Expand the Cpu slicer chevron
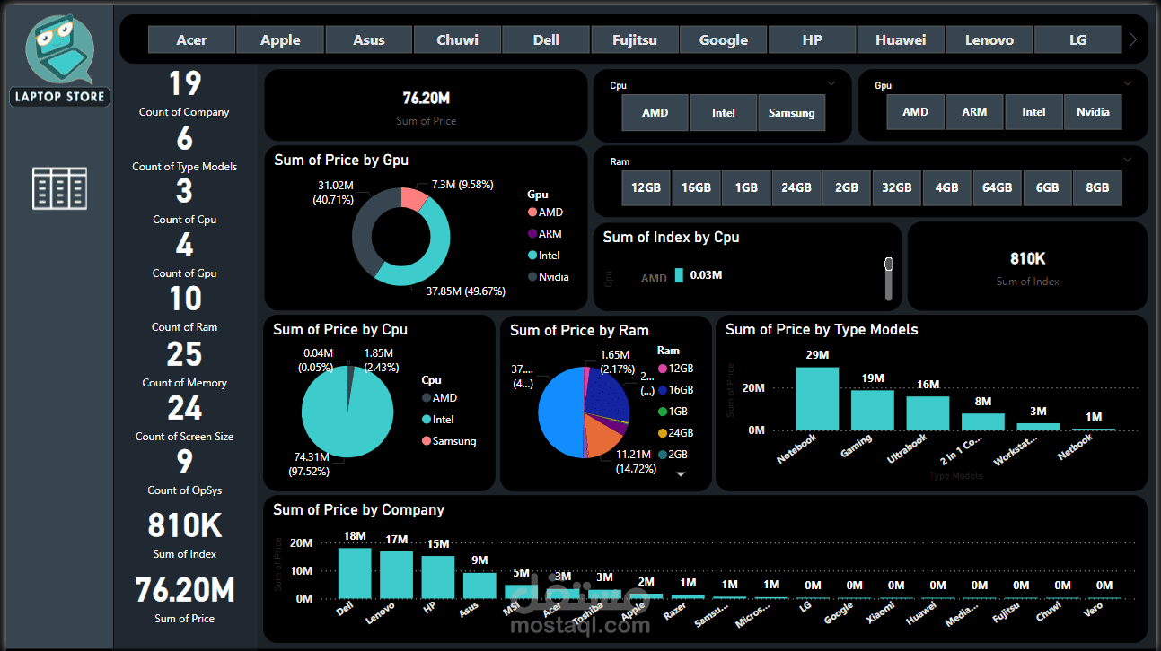This screenshot has height=651, width=1161. pyautogui.click(x=831, y=83)
